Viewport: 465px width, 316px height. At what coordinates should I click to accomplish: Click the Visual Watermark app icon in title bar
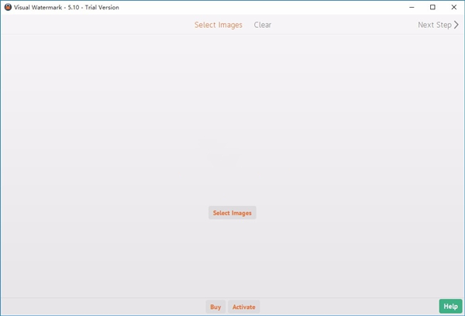click(x=8, y=7)
